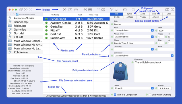The height and width of the screenshot is (104, 182).
Task: Click the tag icon in the toolbar
Action: click(x=21, y=9)
